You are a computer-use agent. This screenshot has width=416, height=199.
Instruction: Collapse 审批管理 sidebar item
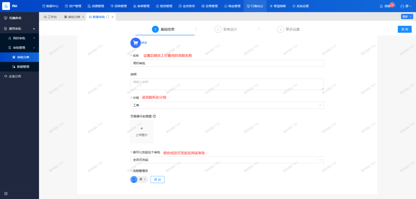(19, 48)
